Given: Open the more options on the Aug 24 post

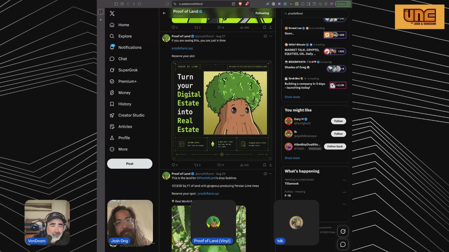Looking at the screenshot, I should (x=270, y=174).
